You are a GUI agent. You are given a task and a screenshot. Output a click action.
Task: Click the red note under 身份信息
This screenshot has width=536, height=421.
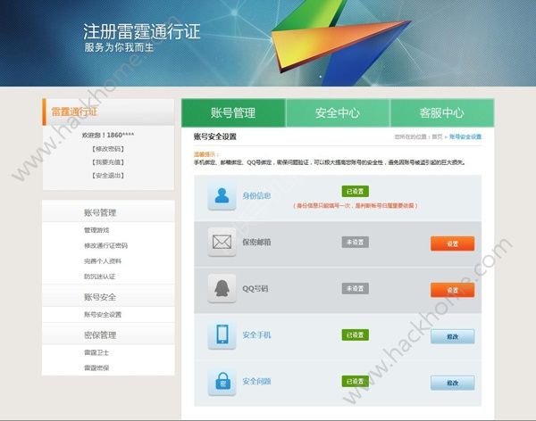[356, 205]
